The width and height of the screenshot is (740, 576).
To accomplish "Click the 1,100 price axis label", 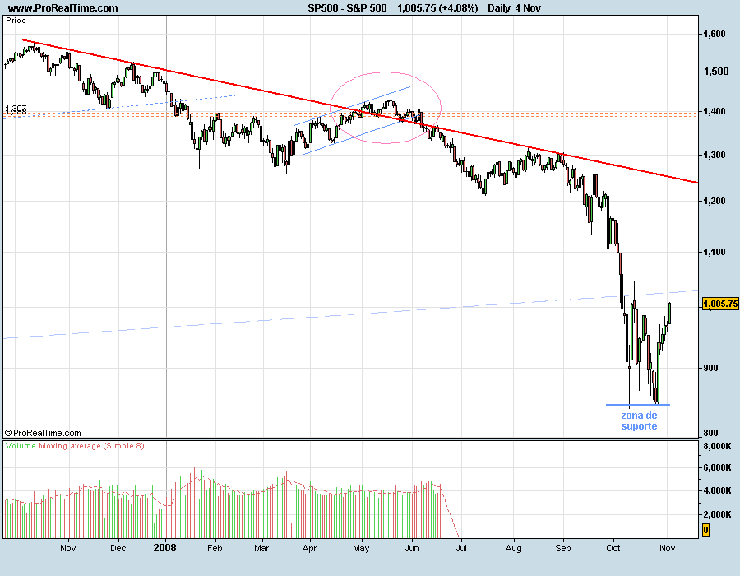I will coord(715,252).
